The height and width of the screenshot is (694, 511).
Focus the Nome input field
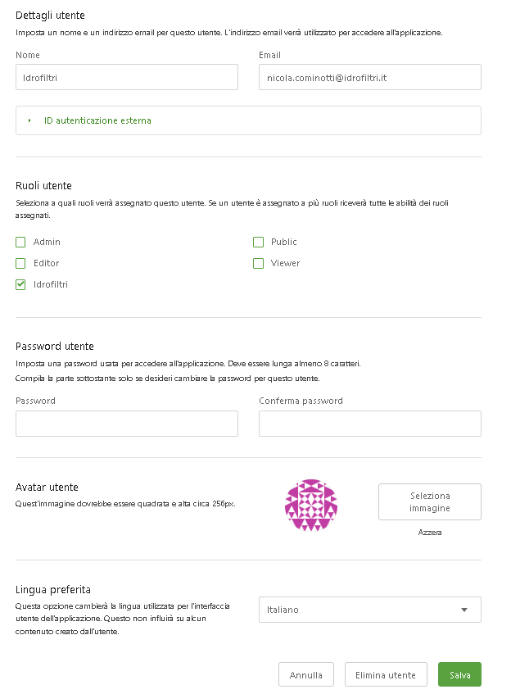click(x=127, y=77)
